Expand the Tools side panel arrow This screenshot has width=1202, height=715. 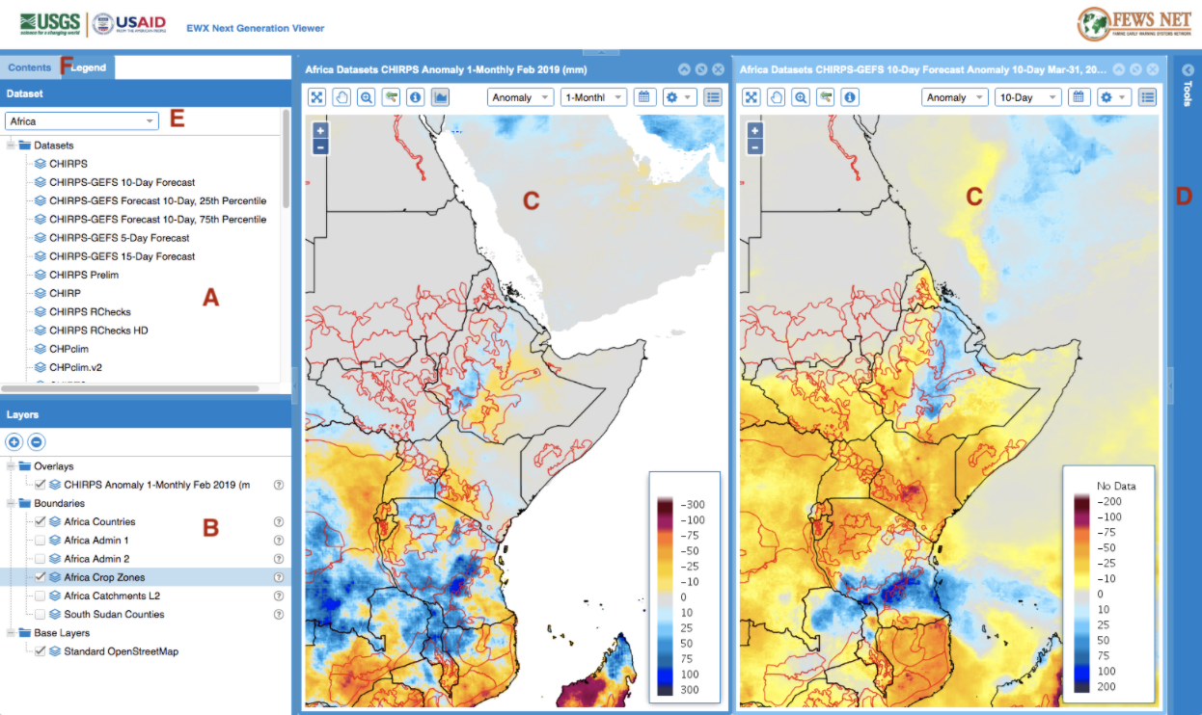pos(1188,69)
